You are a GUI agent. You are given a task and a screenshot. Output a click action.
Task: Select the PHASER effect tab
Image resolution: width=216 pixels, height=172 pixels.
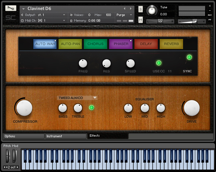(121, 44)
